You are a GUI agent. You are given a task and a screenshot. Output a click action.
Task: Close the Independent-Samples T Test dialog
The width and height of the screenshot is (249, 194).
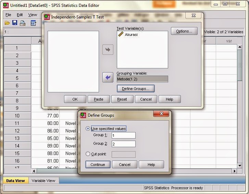tap(194, 15)
